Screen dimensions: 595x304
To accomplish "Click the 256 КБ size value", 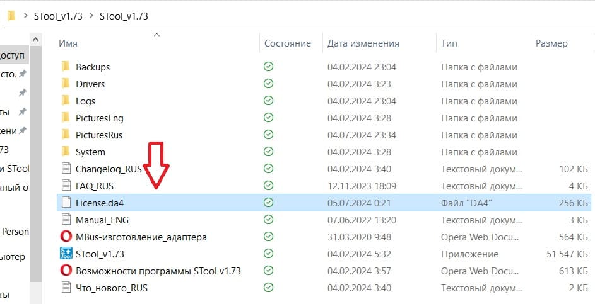I will click(574, 203).
